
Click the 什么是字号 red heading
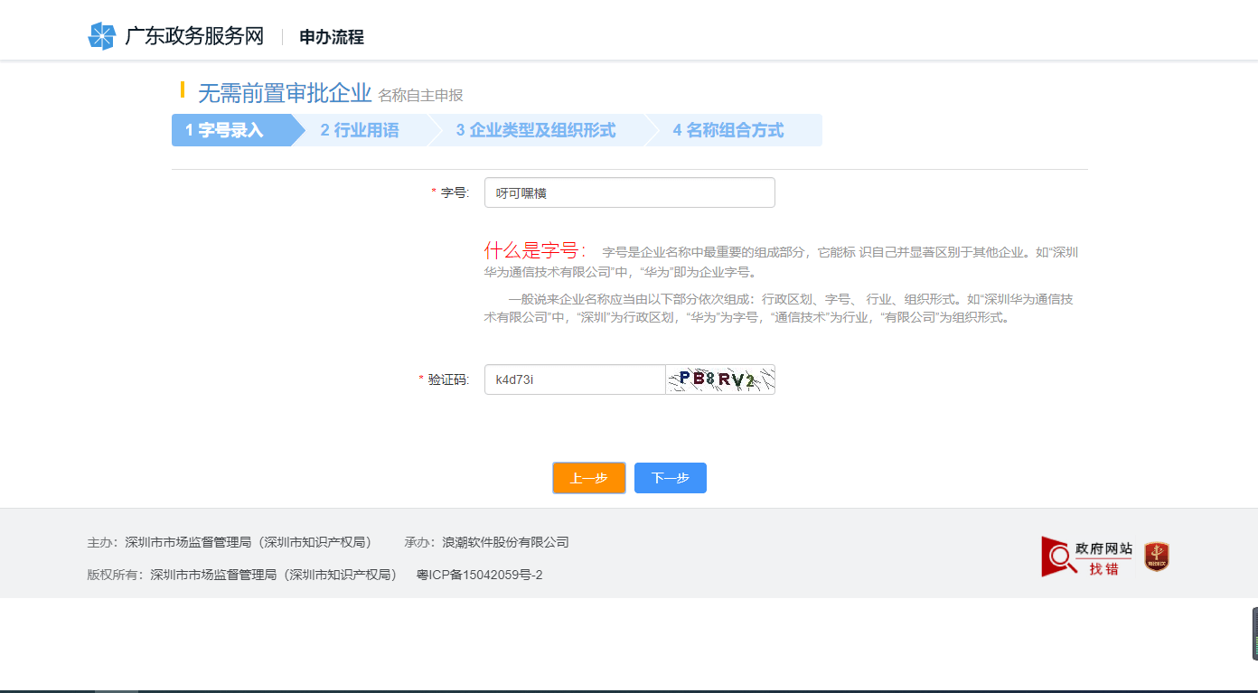coord(529,251)
